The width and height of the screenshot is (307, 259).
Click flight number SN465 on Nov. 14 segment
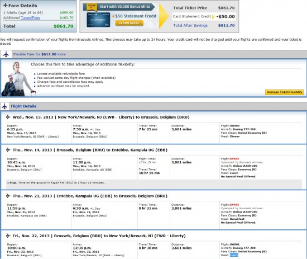coord(234,159)
